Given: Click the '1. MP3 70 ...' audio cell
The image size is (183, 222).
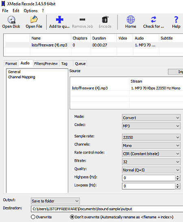Looking at the screenshot, I should 145,45.
